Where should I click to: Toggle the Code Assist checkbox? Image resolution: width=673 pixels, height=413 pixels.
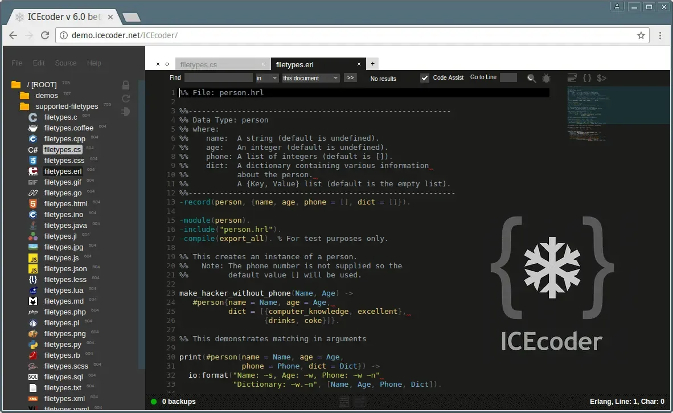point(425,77)
